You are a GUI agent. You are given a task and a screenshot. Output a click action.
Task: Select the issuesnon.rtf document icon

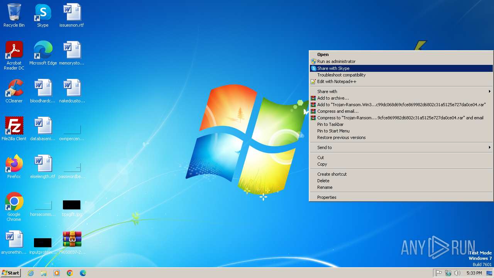pyautogui.click(x=72, y=15)
